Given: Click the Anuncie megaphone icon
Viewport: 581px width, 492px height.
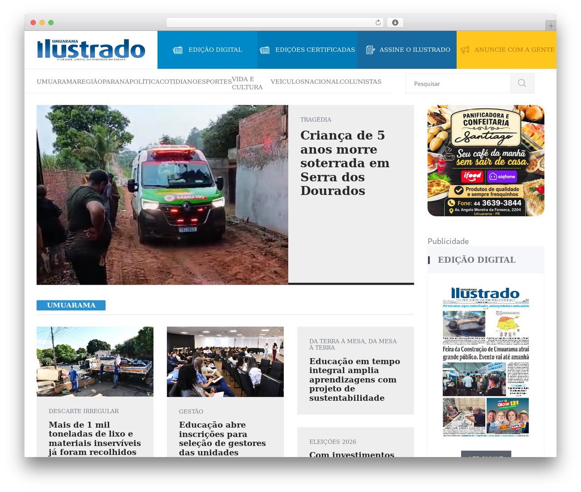Looking at the screenshot, I should coord(465,50).
